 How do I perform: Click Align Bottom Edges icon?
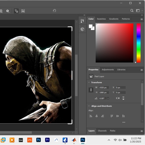pos(123,116)
